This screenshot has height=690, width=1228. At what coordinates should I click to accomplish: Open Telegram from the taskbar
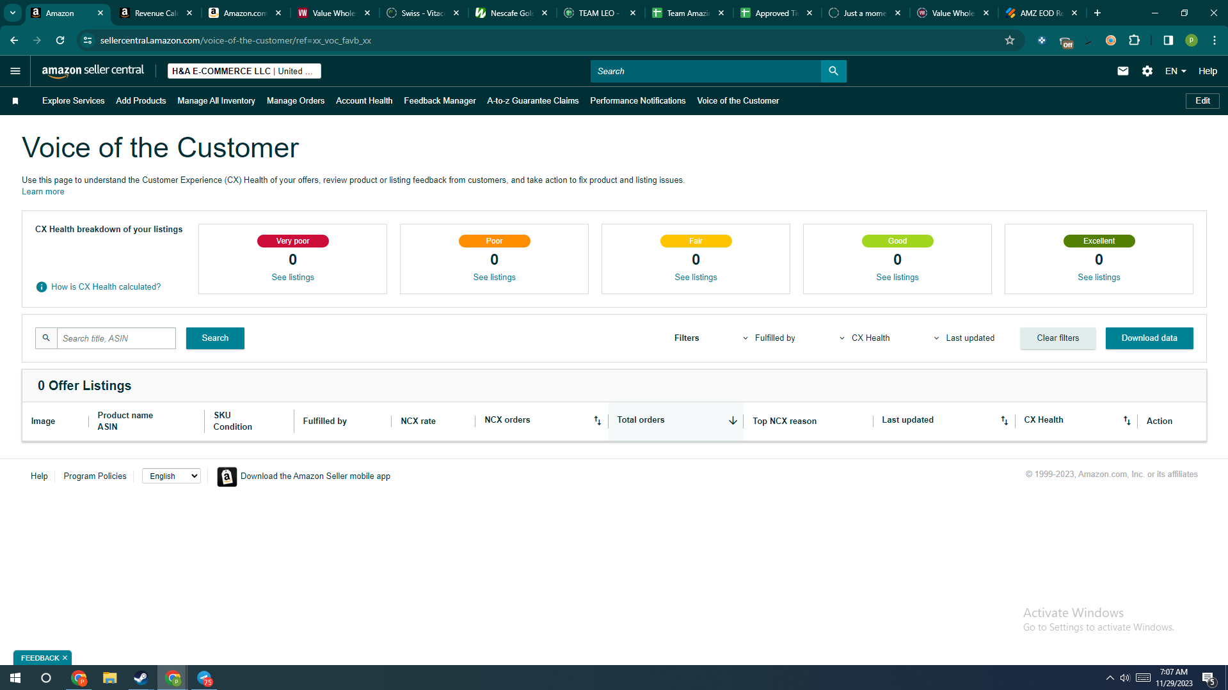pyautogui.click(x=205, y=678)
